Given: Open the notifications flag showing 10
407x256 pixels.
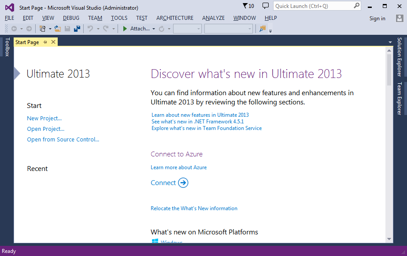Looking at the screenshot, I should coord(248,6).
